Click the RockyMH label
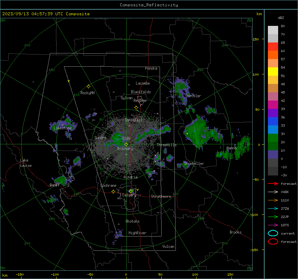 (x=87, y=93)
